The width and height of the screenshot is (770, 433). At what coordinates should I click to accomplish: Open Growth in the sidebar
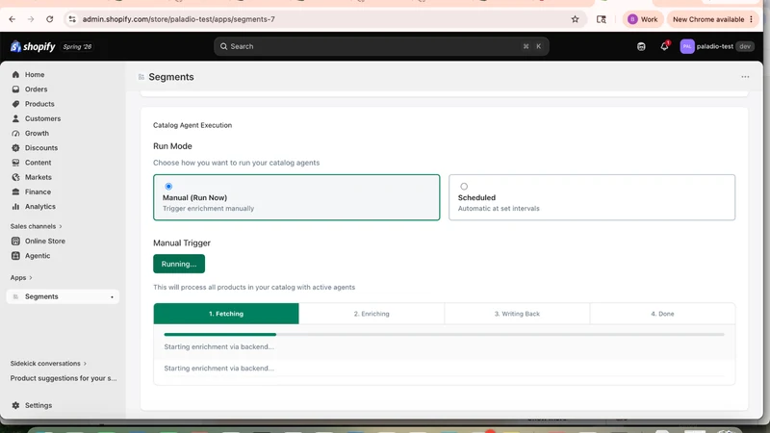pos(37,134)
